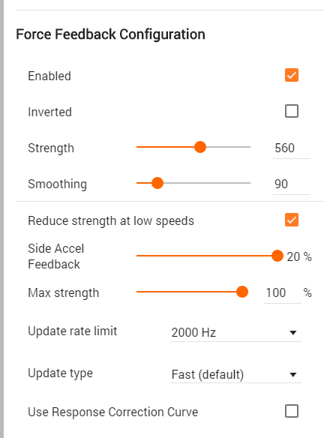Enable Use Response Correction Curve checkbox
The image size is (333, 438).
[x=291, y=411]
